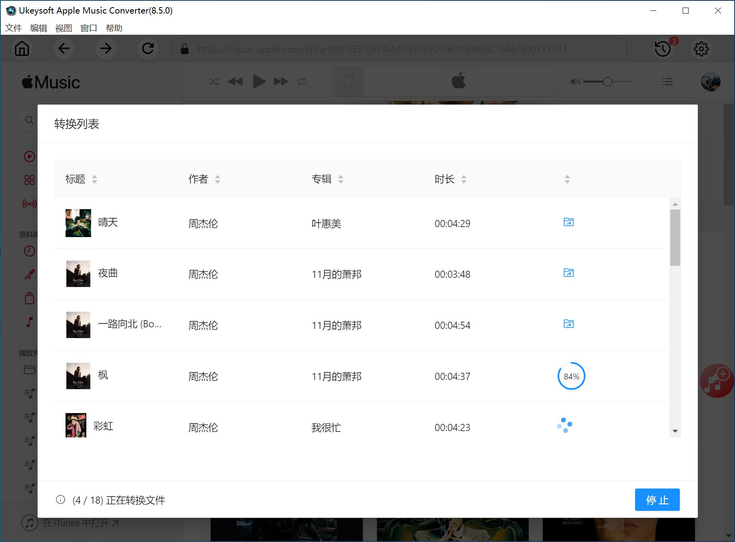Open the play queue list icon

667,82
